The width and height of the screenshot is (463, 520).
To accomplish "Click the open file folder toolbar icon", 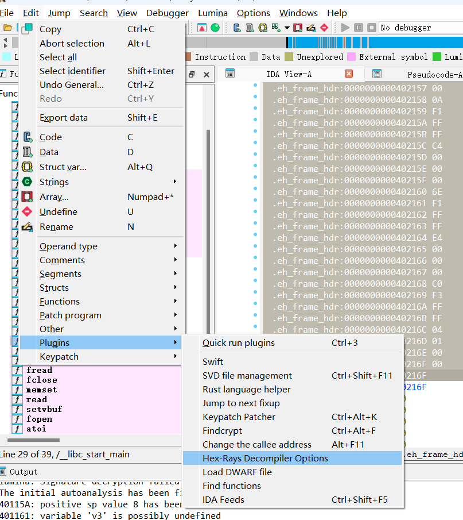I will pos(7,28).
